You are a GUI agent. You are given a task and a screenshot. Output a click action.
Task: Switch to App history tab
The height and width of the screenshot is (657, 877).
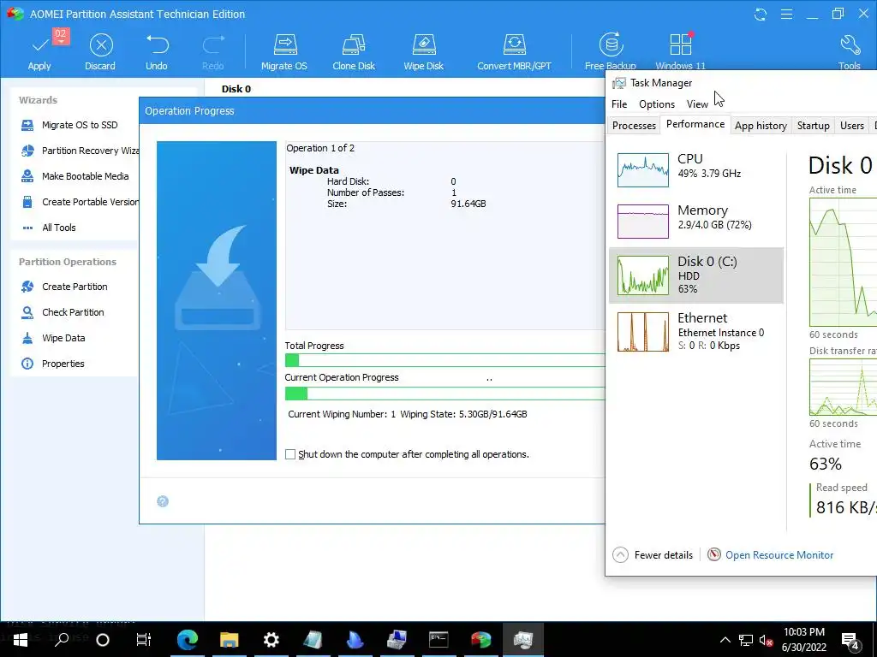tap(761, 126)
